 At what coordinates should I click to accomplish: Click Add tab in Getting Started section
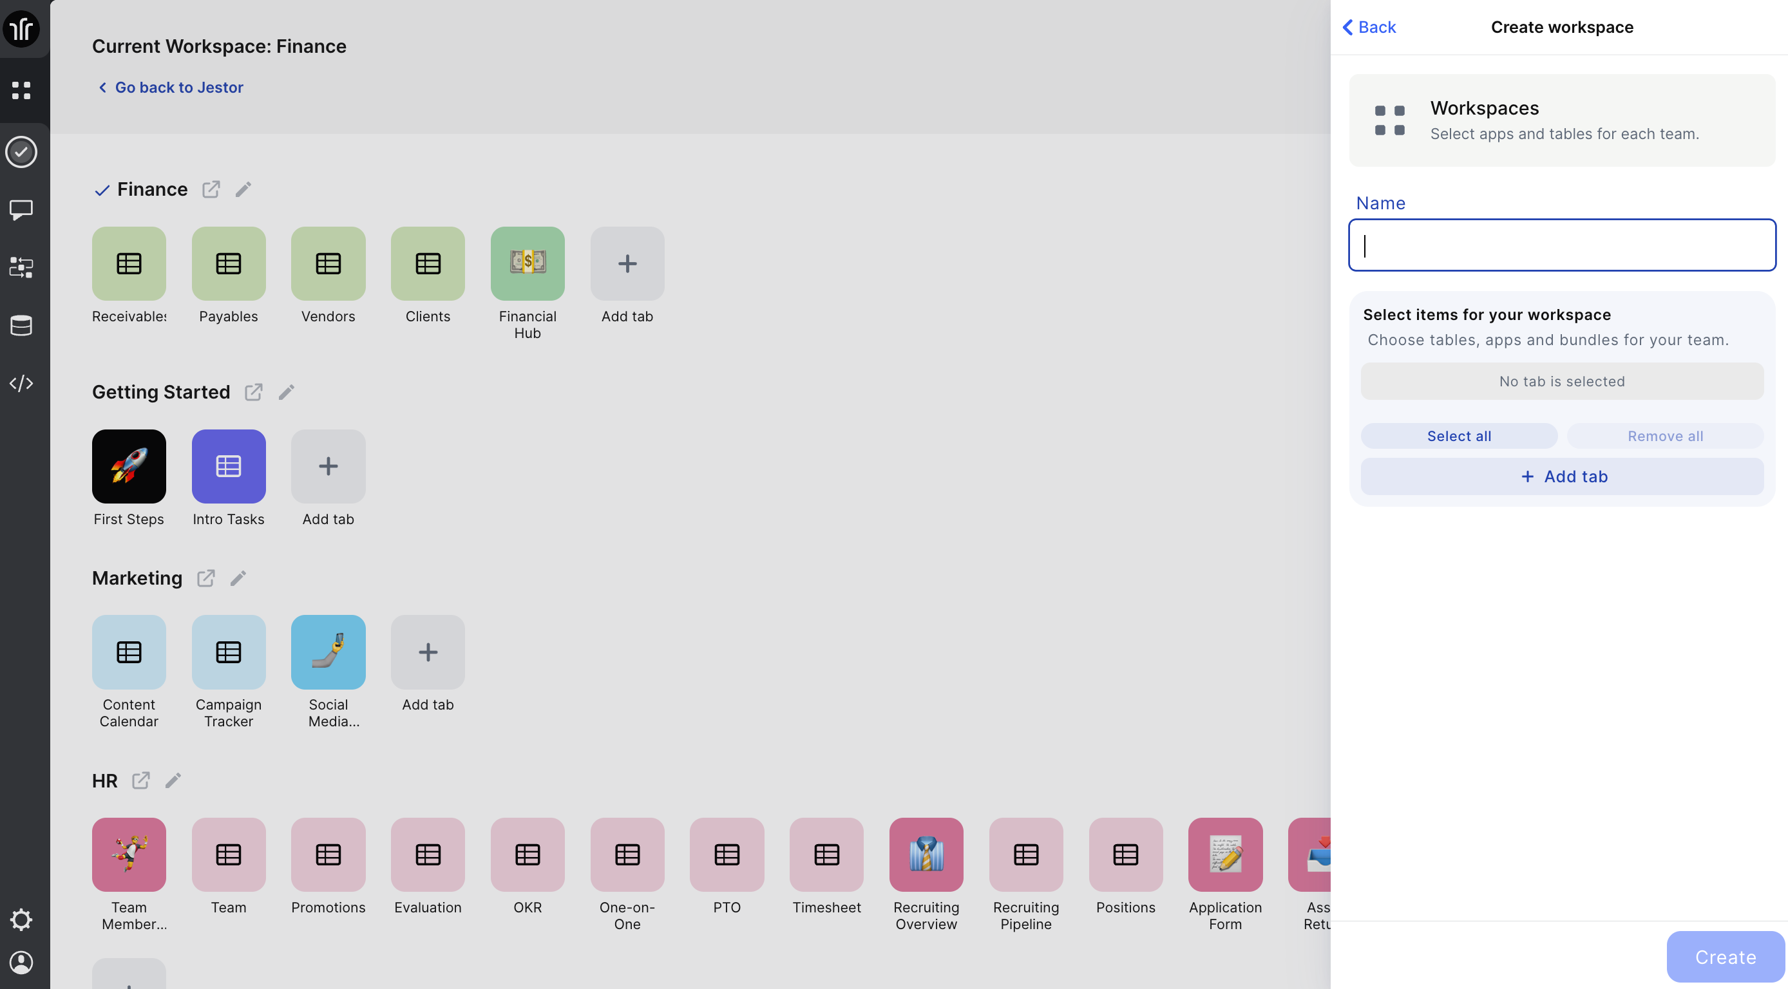click(328, 466)
